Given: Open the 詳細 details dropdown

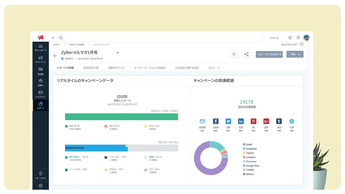Looking at the screenshot, I should pyautogui.click(x=295, y=54).
